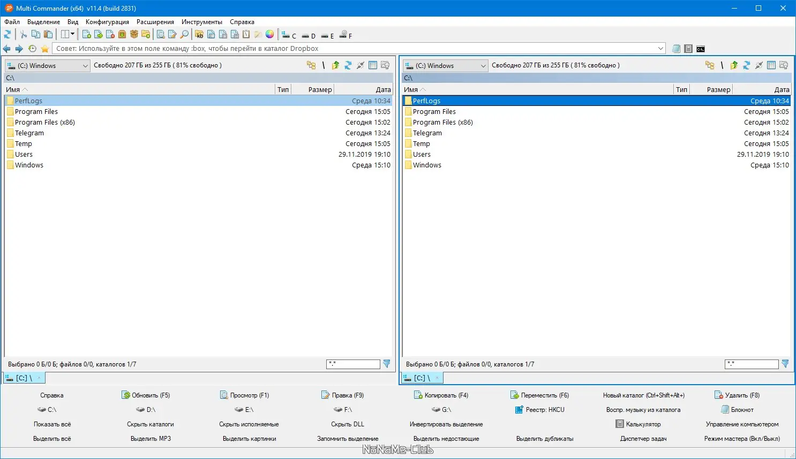Click the magnifier search files icon
Image resolution: width=796 pixels, height=459 pixels.
pyautogui.click(x=184, y=35)
